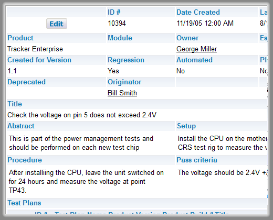
Task: Open the Bill Smith originator link
Action: (122, 93)
